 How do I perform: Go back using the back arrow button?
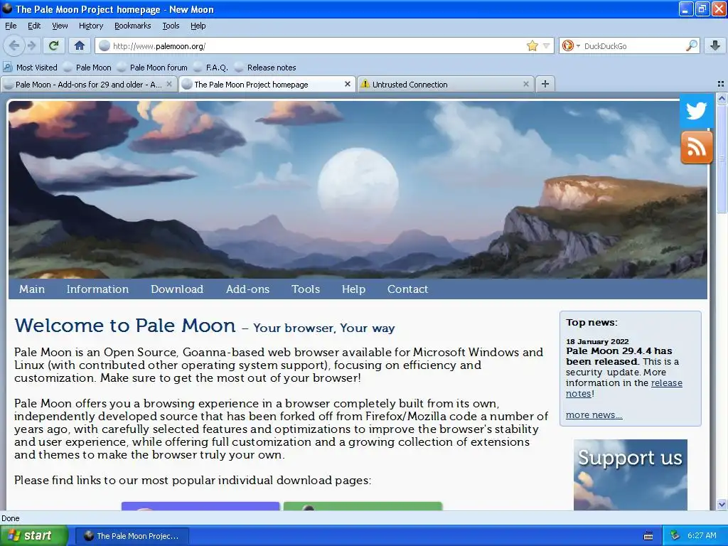14,45
